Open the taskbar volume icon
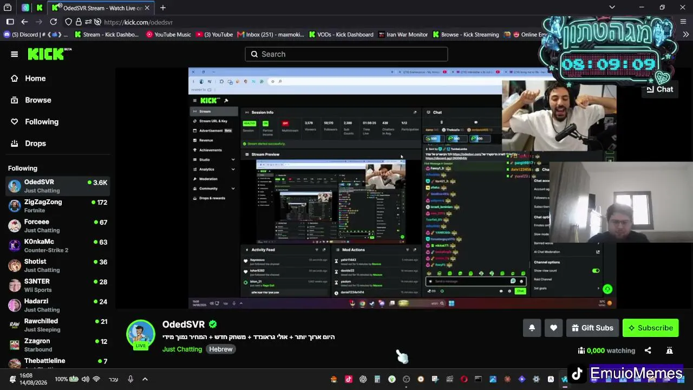 pos(85,379)
